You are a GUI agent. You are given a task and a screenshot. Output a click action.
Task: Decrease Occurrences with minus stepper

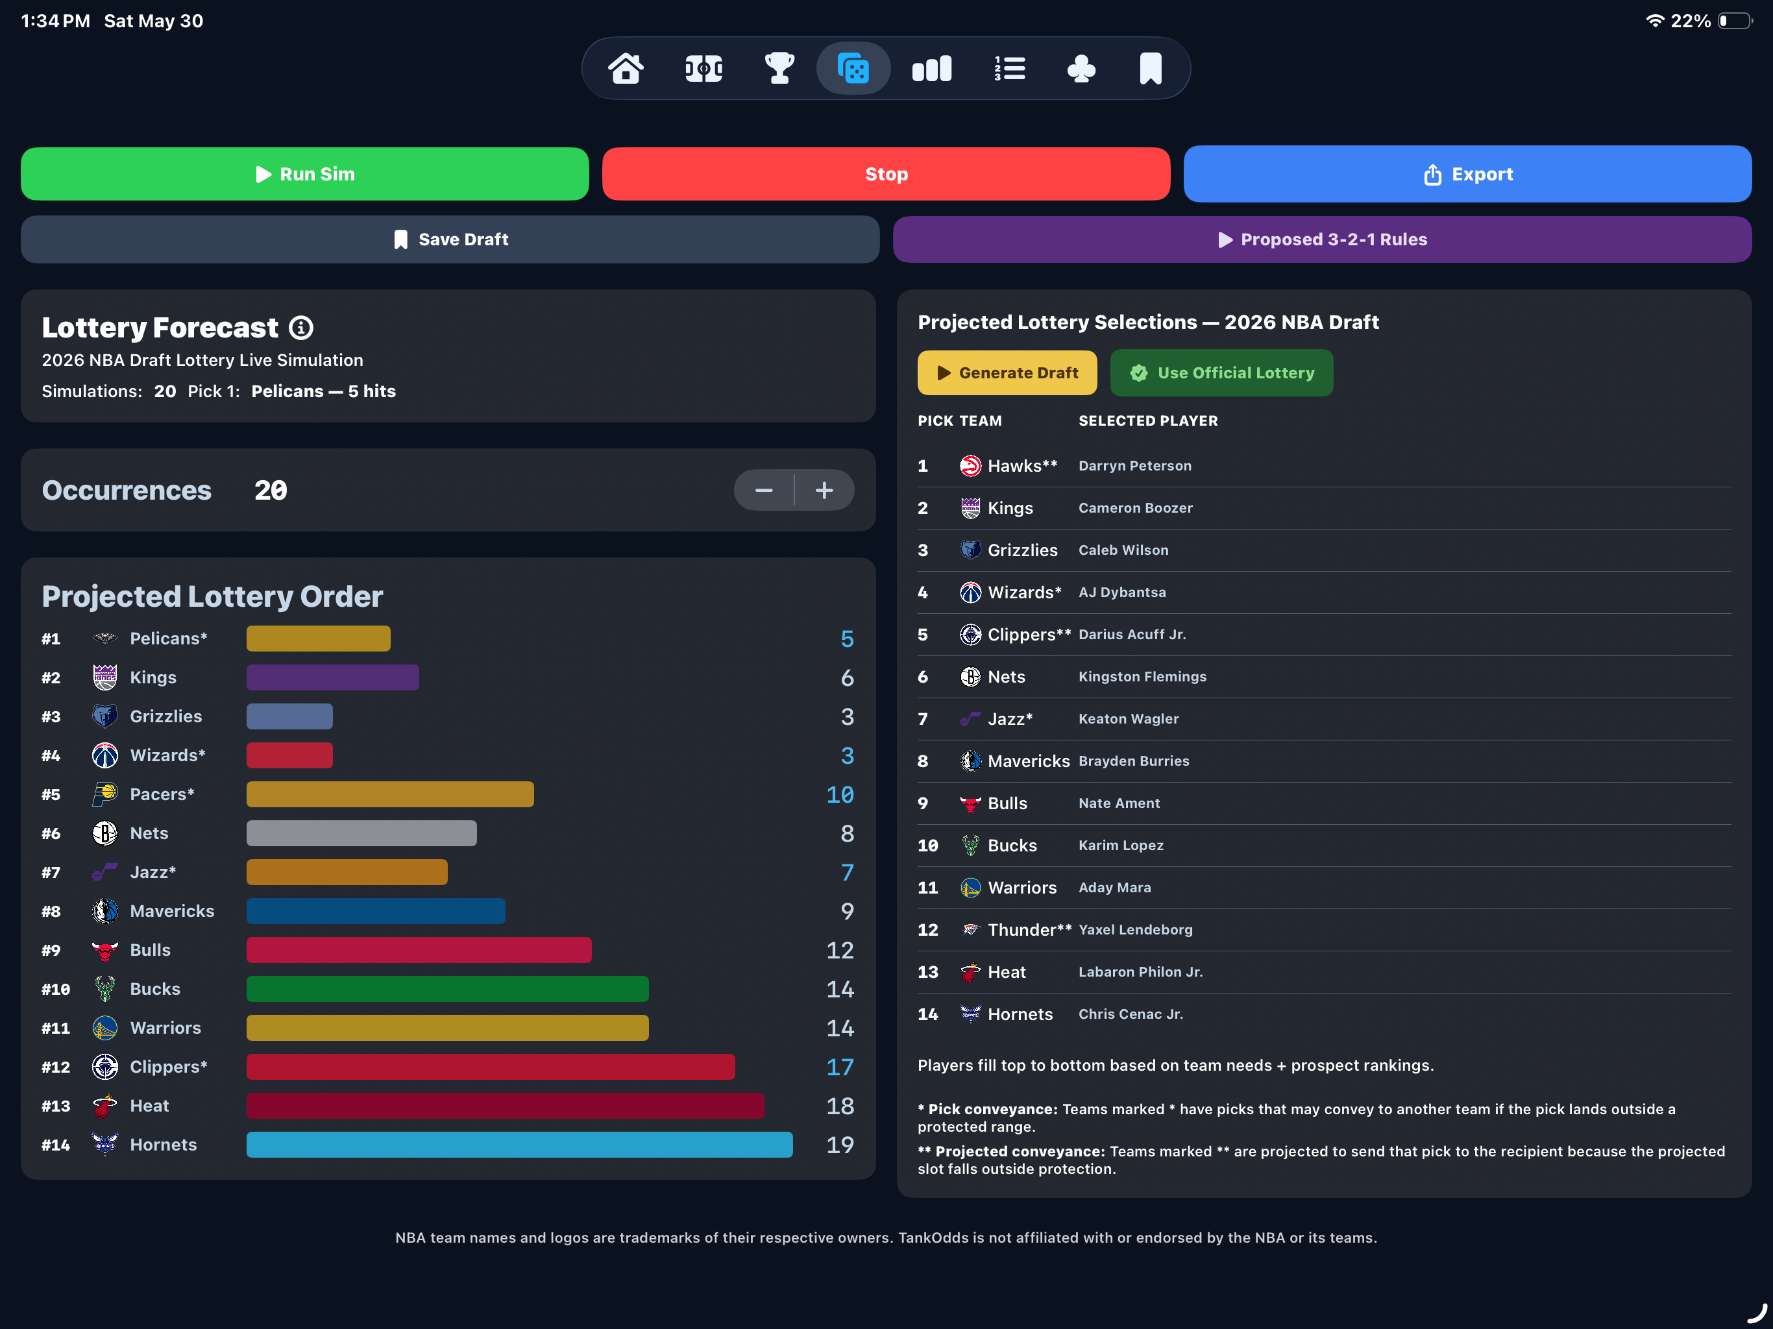click(764, 490)
